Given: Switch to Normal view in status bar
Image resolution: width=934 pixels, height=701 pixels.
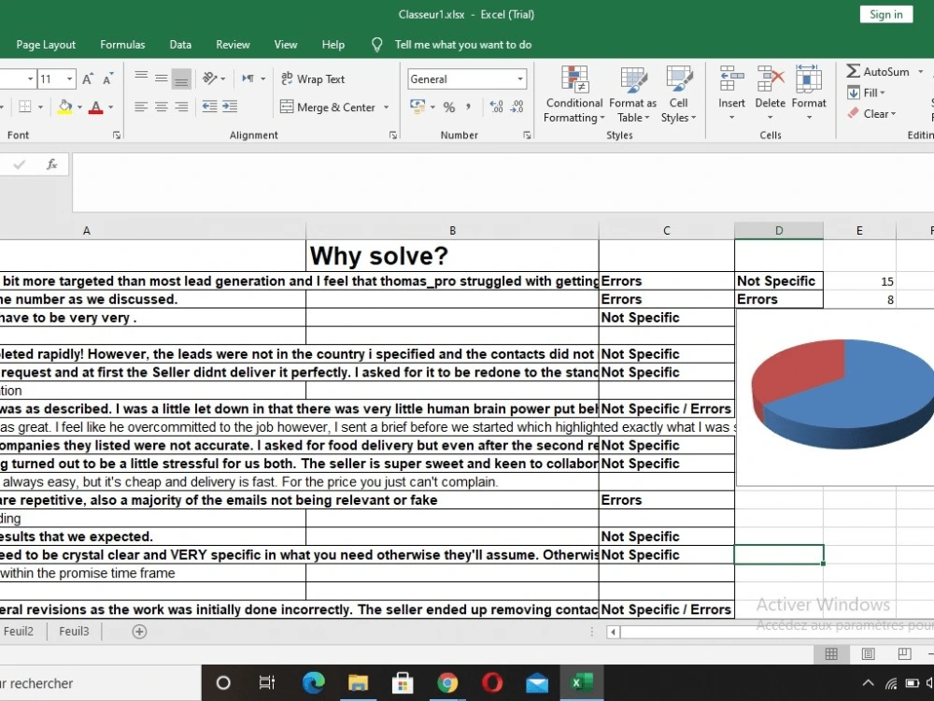Looking at the screenshot, I should [831, 654].
